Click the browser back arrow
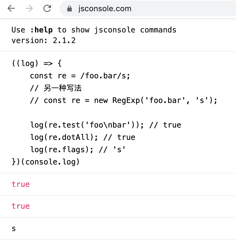This screenshot has height=240, width=236. click(11, 8)
